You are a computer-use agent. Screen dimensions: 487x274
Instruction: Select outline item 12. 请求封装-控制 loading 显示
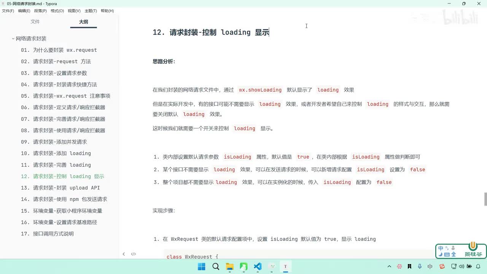coord(62,176)
